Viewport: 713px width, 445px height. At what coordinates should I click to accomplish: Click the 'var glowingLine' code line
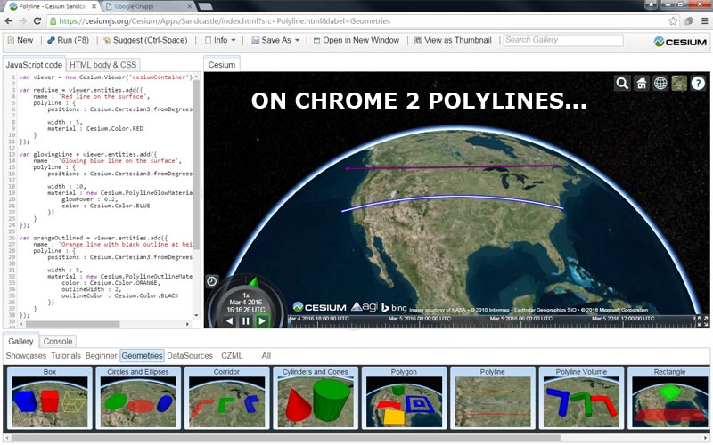tap(87, 154)
